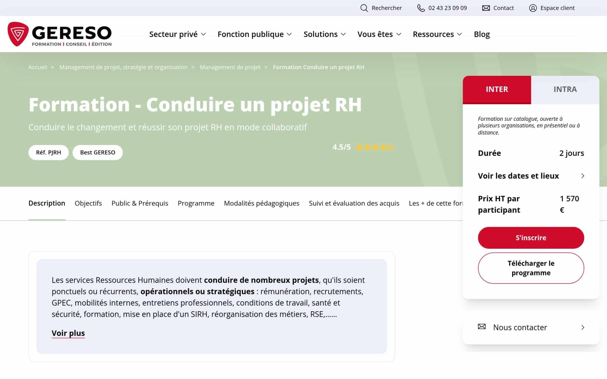Click the Formation Conduire un projet RH breadcrumb
Viewport: 607px width, 379px height.
[318, 67]
